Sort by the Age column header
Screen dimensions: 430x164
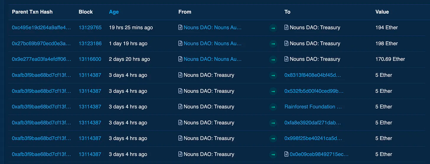(114, 12)
